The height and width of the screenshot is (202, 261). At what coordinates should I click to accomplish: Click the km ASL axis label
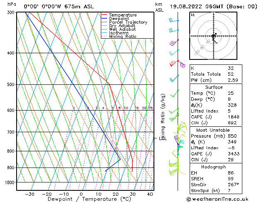(x=159, y=7)
